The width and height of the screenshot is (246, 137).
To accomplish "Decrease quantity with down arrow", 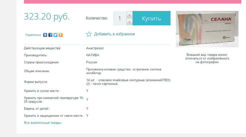I will pos(129,22).
